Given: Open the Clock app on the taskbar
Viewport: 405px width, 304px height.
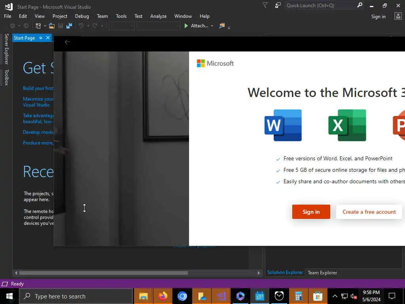Looking at the screenshot, I should [x=279, y=296].
